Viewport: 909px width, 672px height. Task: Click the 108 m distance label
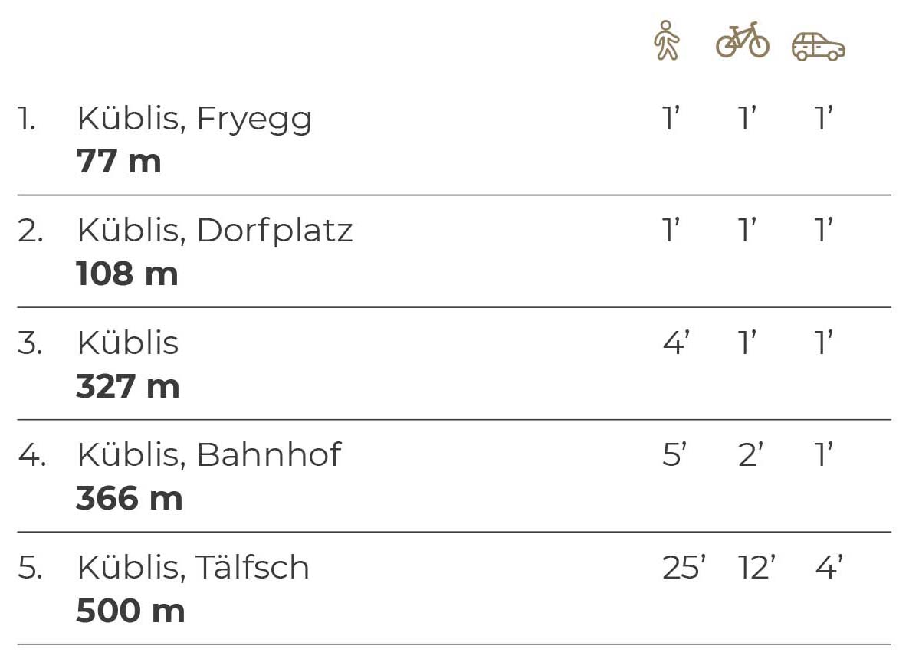(127, 273)
